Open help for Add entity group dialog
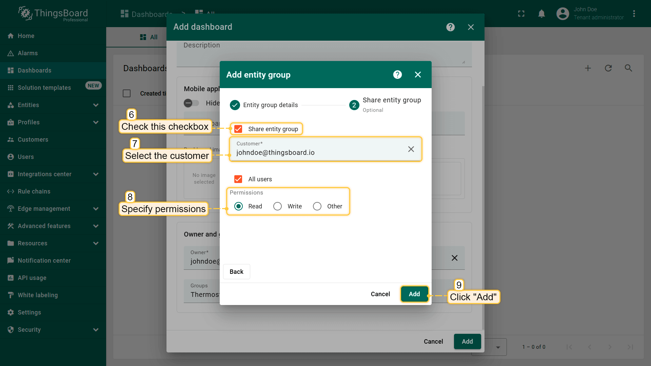Viewport: 651px width, 366px height. point(397,75)
